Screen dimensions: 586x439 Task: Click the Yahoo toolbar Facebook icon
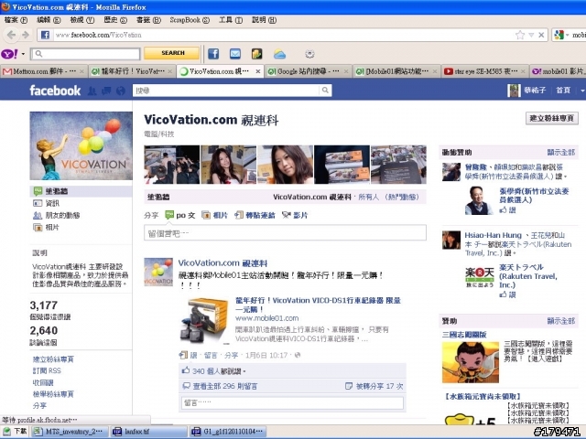pyautogui.click(x=213, y=54)
